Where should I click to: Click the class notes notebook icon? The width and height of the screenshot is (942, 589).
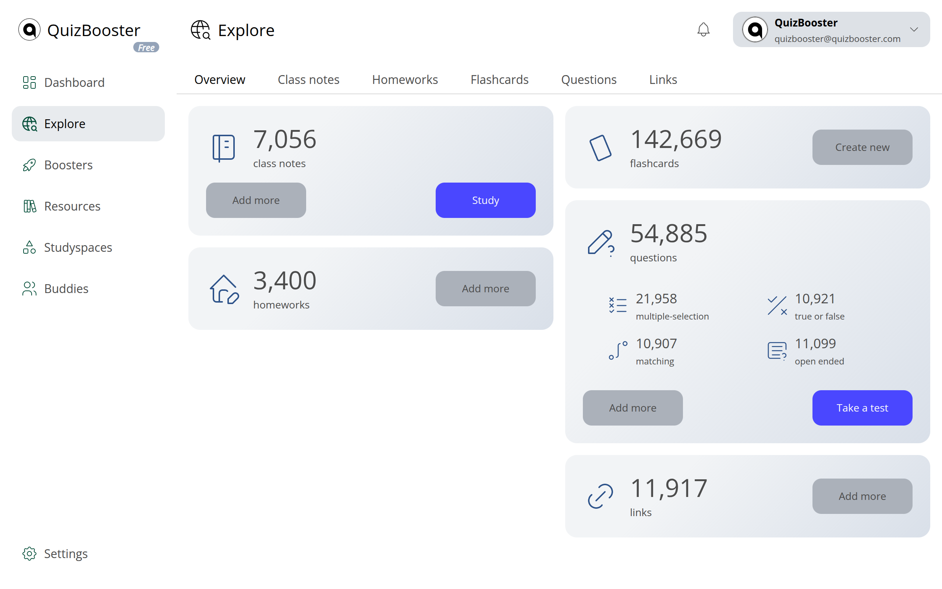point(223,148)
